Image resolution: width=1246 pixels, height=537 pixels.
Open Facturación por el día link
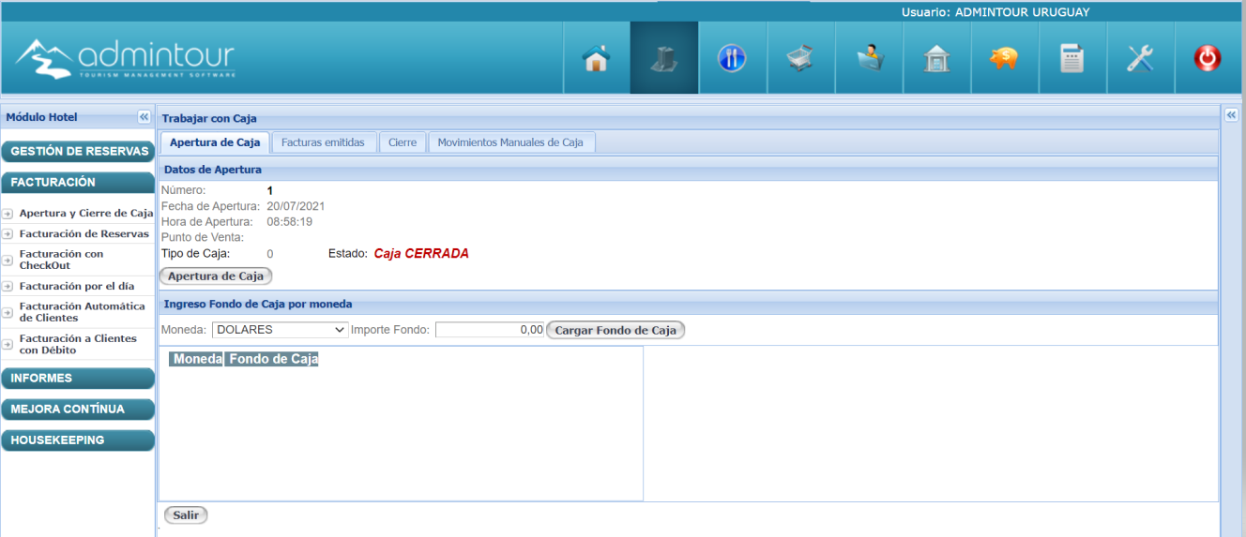tap(77, 287)
